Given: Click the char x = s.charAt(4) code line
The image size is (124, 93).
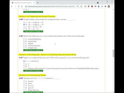Looking at the screenshot, I should click(31, 61).
